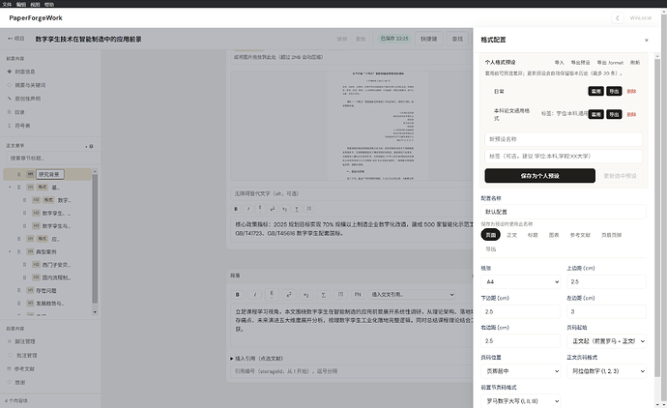Screen dimensions: 667x408
Task: Open 摘要与关键词 in the sidebar
Action: tap(30, 85)
